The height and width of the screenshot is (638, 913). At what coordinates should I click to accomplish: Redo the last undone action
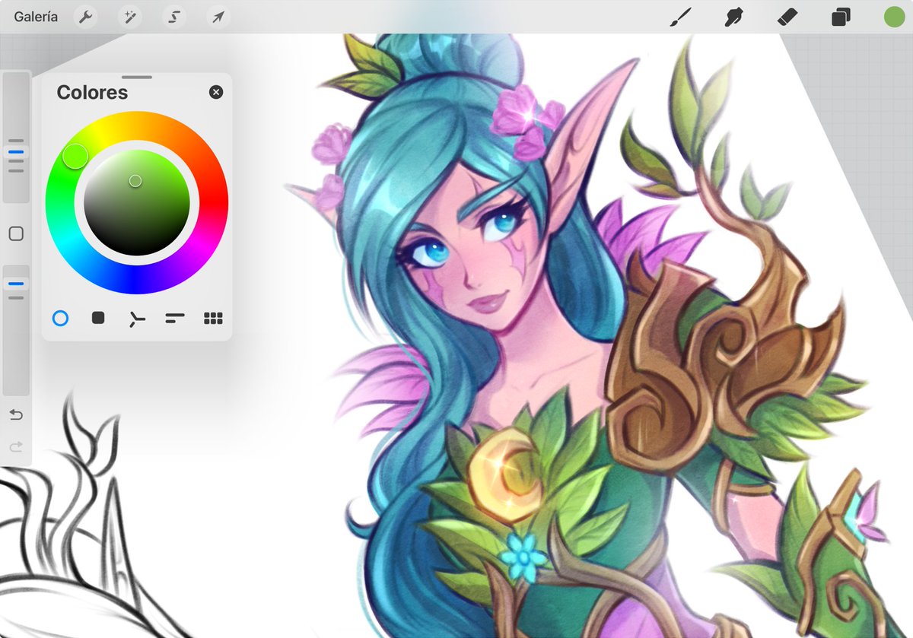tap(16, 446)
